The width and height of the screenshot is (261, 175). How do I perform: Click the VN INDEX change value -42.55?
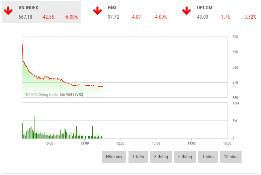coord(48,17)
